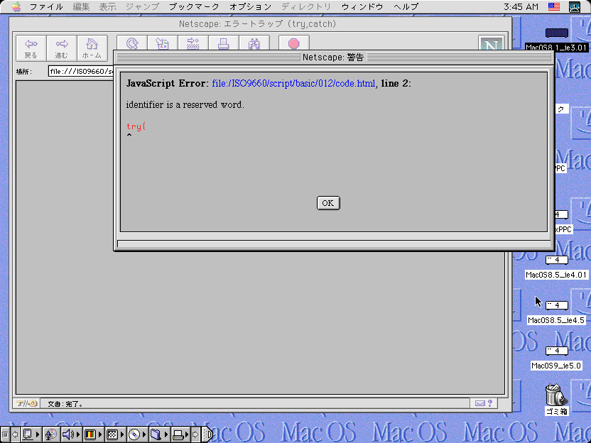Open the ウィンドウ (Window) menu
Screen dimensions: 591x443
coord(362,7)
